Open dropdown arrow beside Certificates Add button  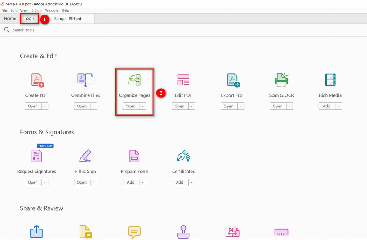pos(191,182)
